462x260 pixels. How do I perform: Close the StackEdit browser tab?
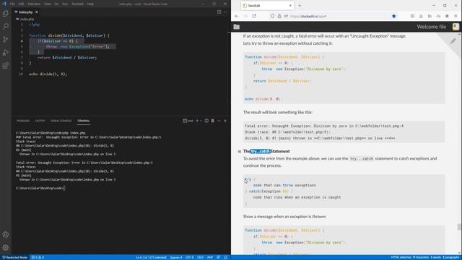pos(290,6)
